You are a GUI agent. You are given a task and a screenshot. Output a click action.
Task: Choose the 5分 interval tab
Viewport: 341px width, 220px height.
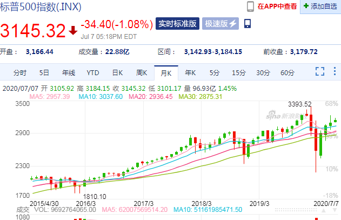click(215, 72)
